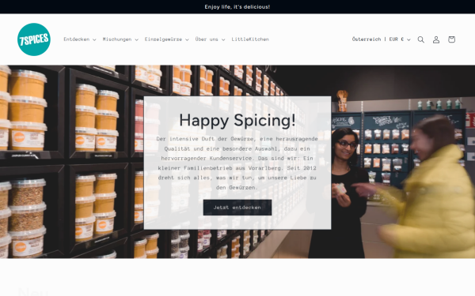Expand the Mischungen menu

click(120, 39)
